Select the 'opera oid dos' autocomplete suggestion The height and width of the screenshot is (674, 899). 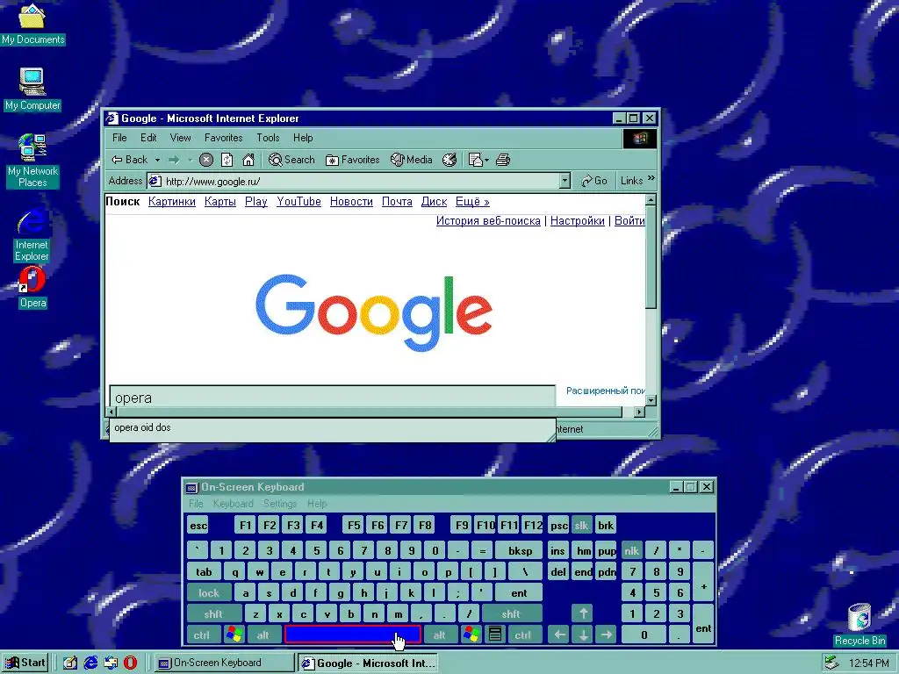point(332,428)
